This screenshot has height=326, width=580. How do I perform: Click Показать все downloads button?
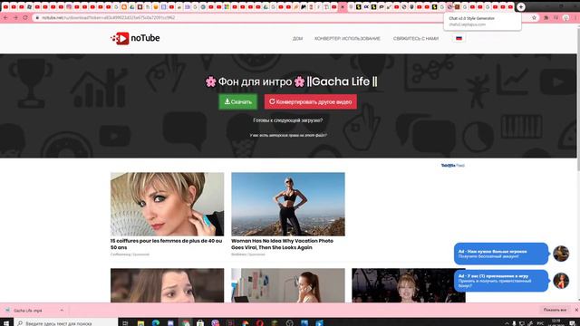555,310
